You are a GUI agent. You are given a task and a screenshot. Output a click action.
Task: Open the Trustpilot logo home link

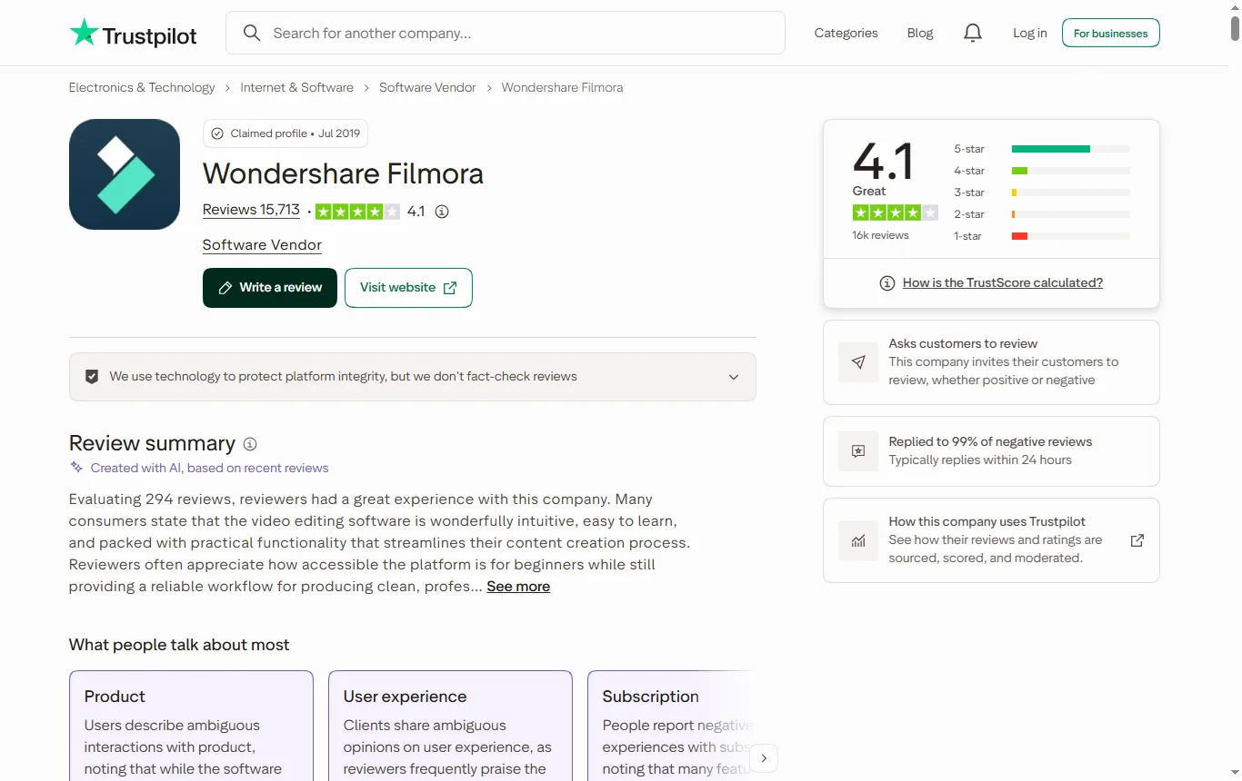coord(134,34)
